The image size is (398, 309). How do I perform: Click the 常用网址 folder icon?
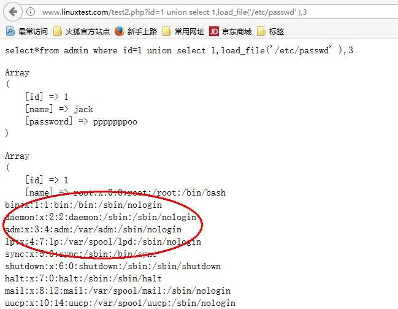click(167, 31)
